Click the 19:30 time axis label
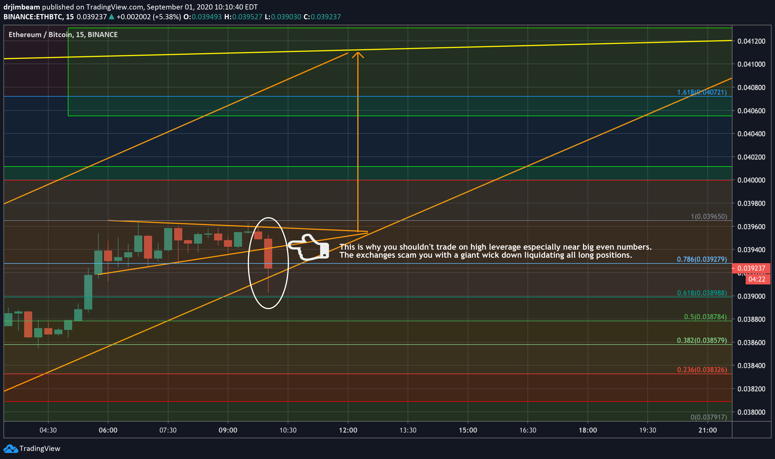Screen dimensions: 775x459 (648, 430)
